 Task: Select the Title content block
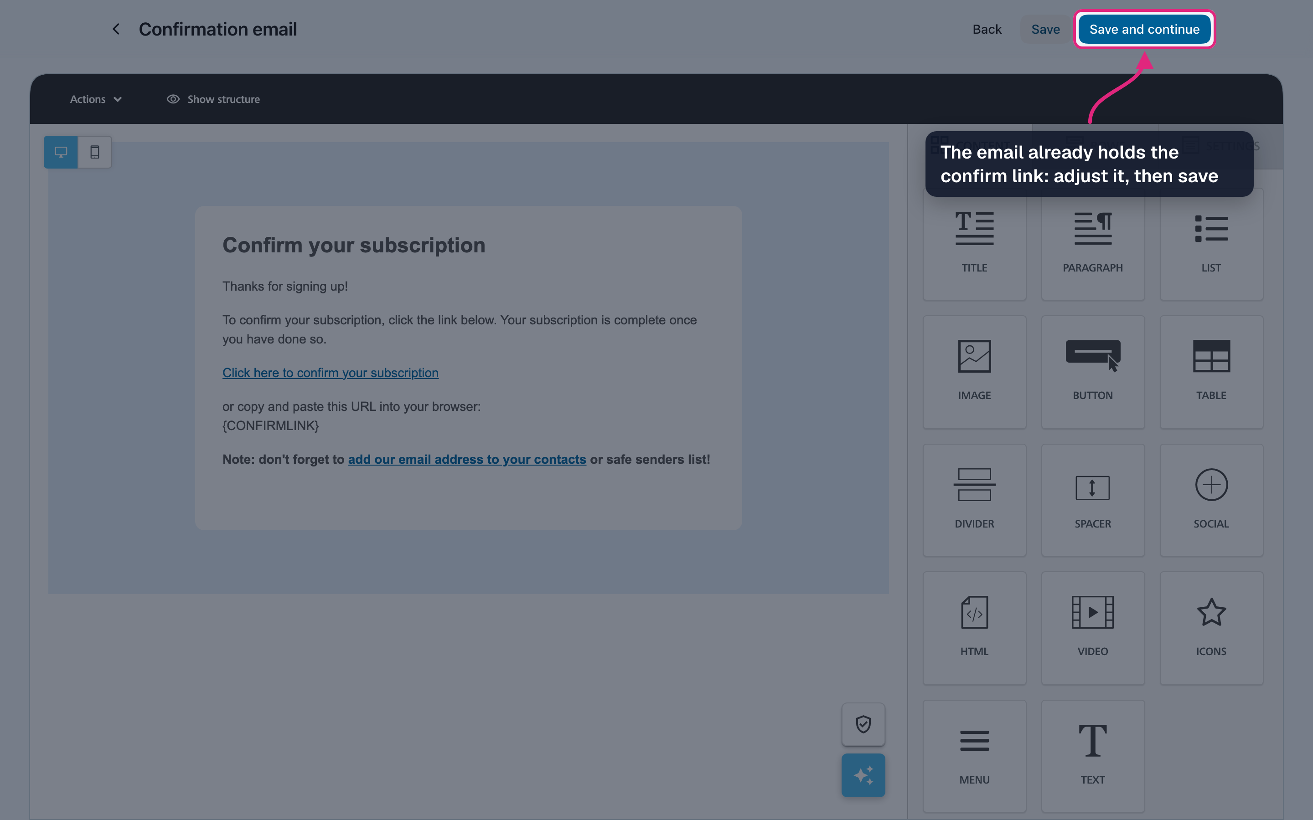(974, 245)
